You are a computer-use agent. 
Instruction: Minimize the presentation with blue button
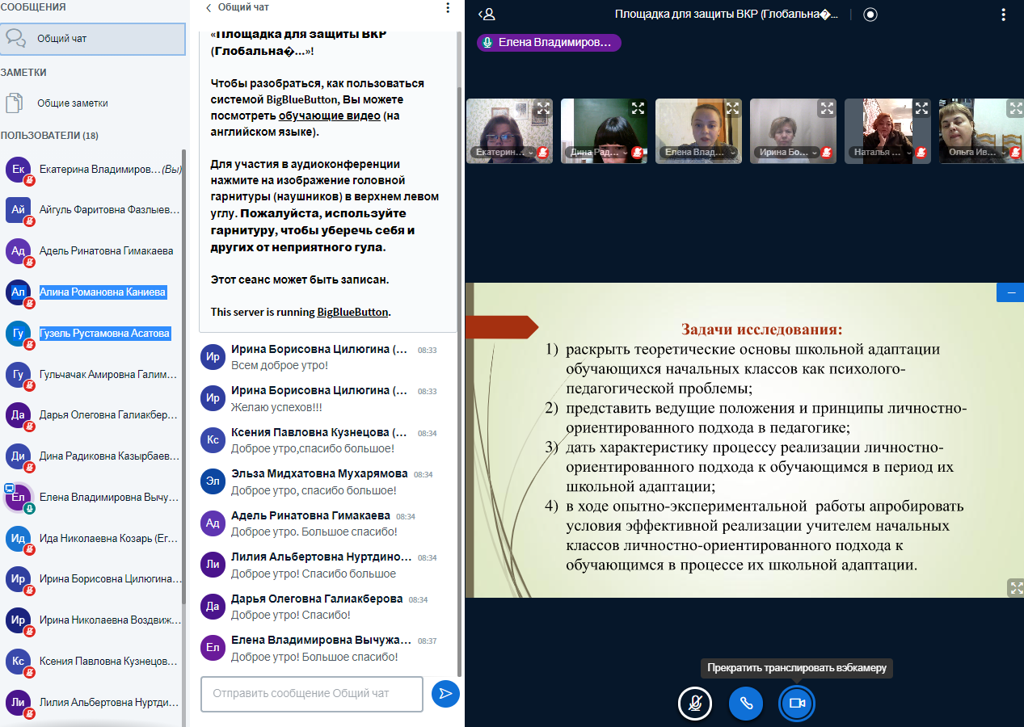[x=1010, y=292]
